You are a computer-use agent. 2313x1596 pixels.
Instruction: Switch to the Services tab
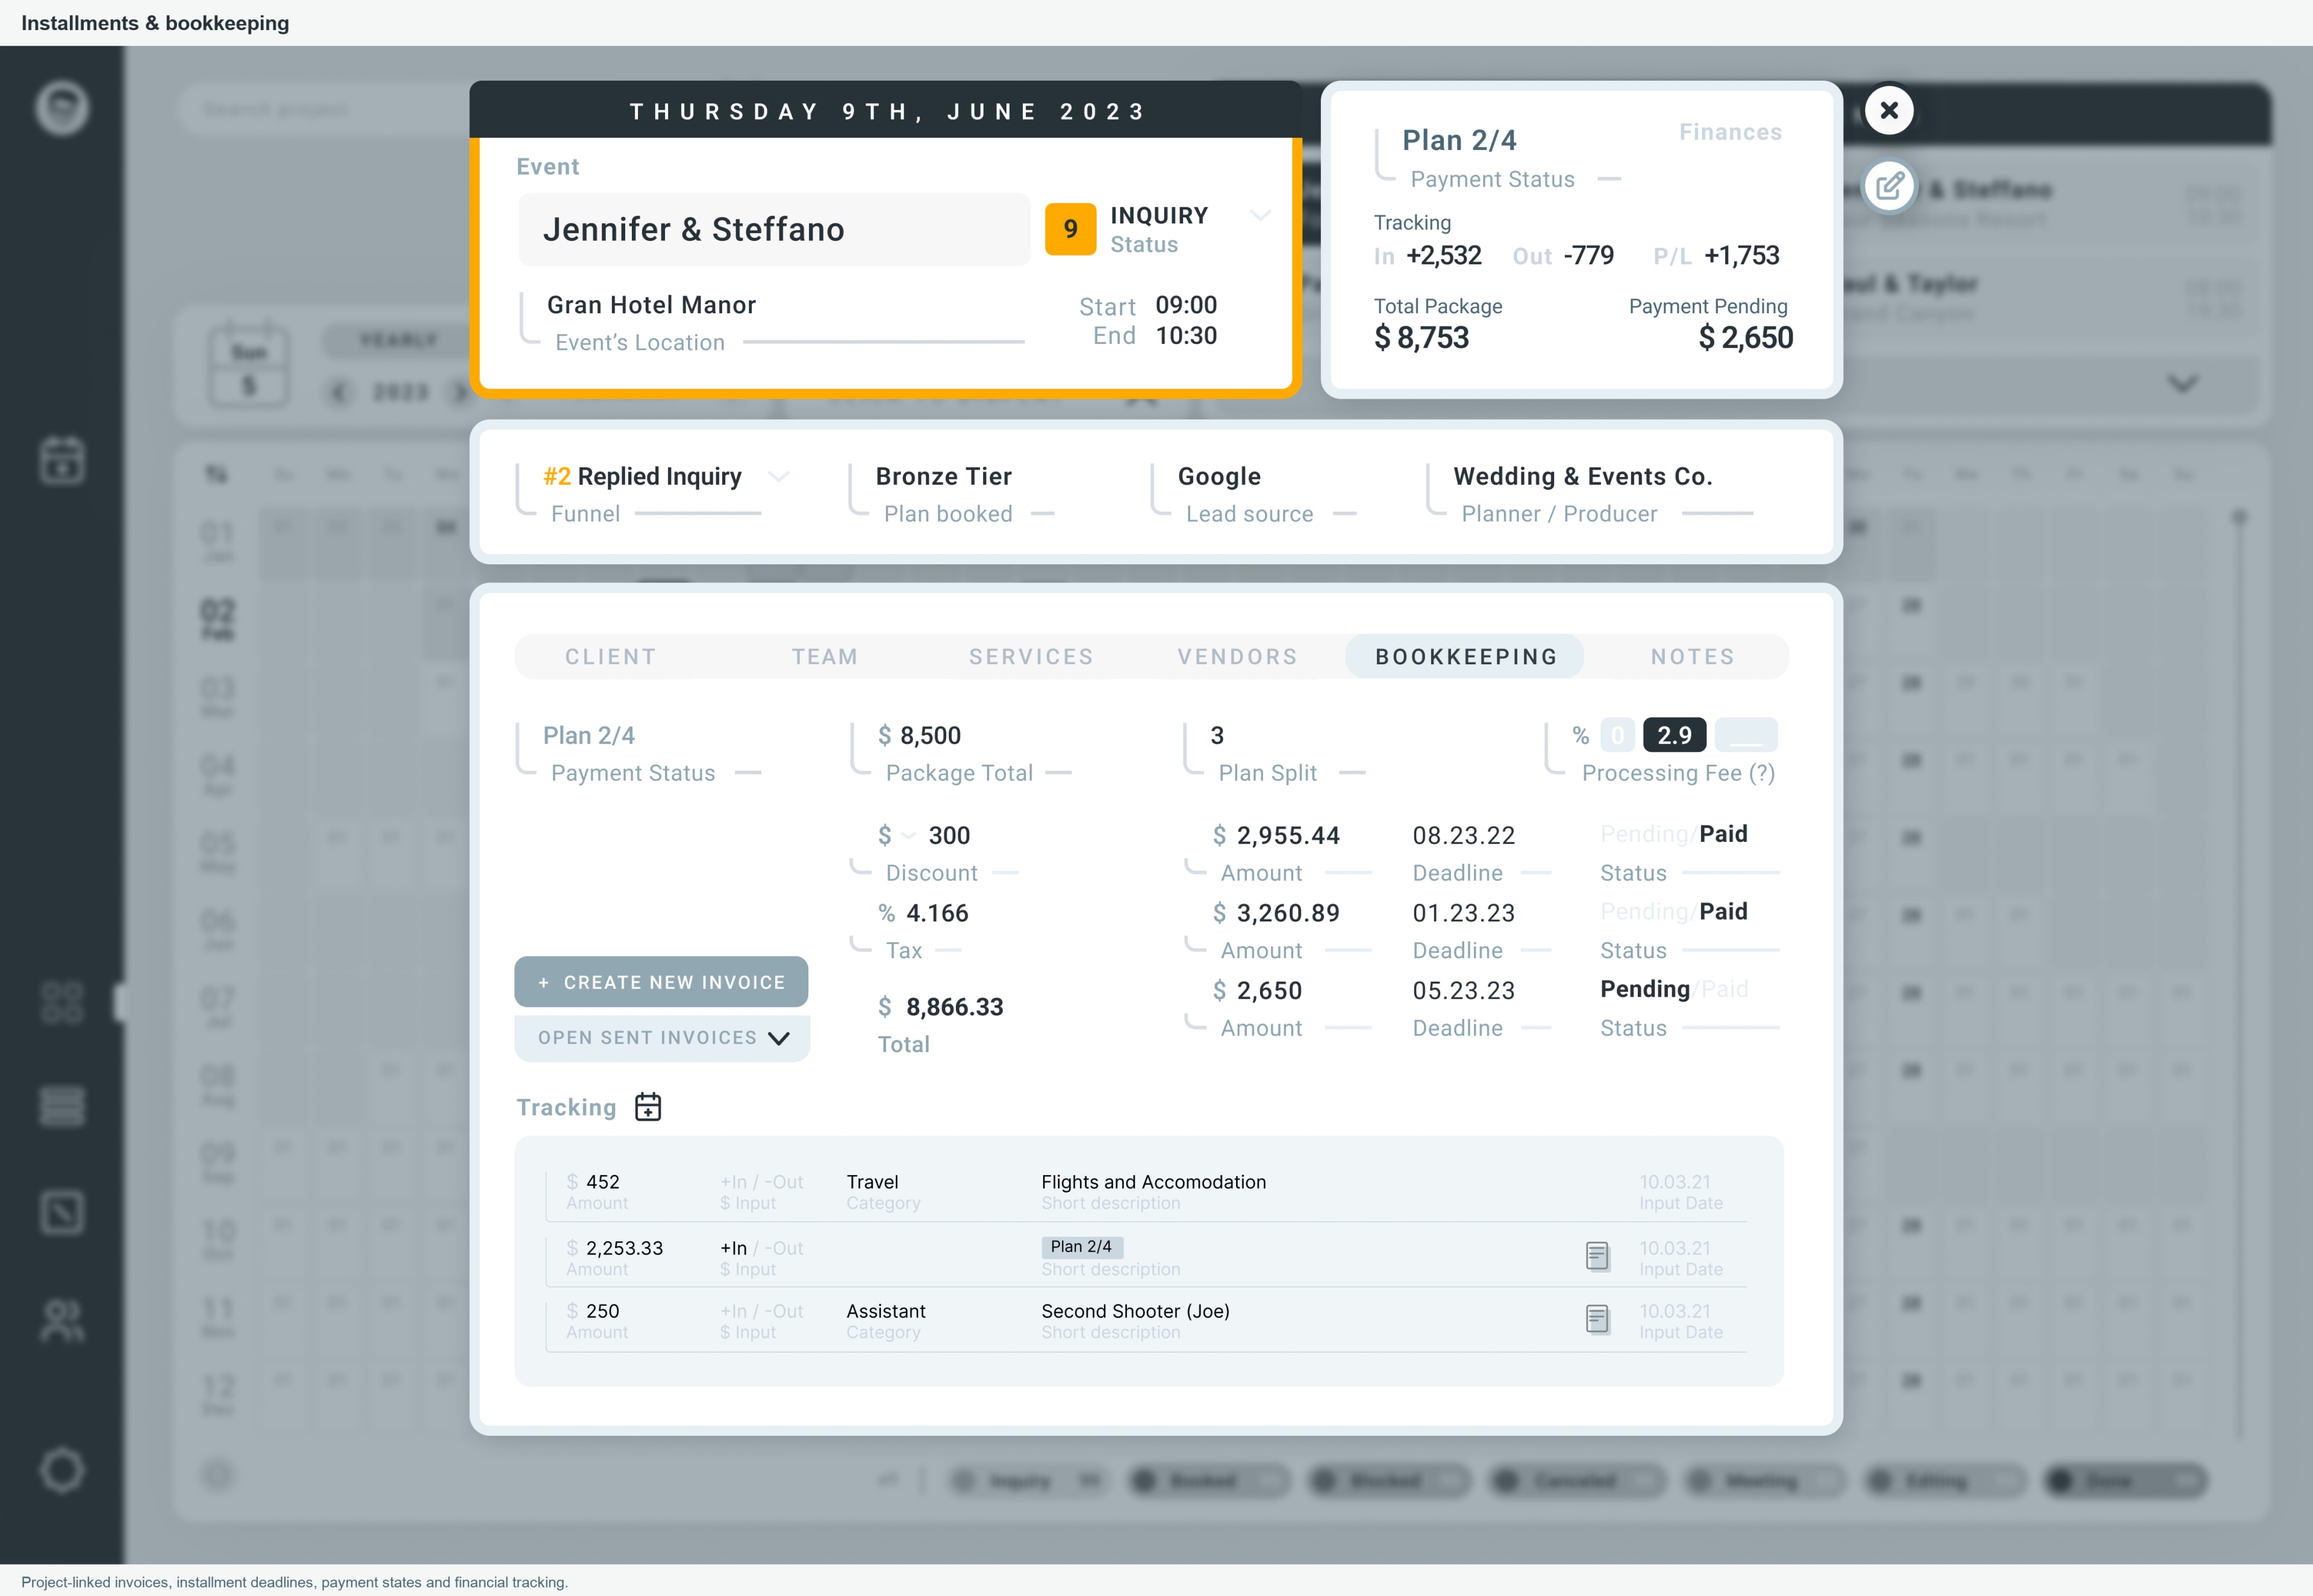pos(1031,657)
